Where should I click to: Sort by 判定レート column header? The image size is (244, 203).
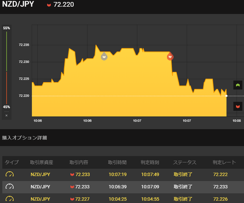pos(224,162)
